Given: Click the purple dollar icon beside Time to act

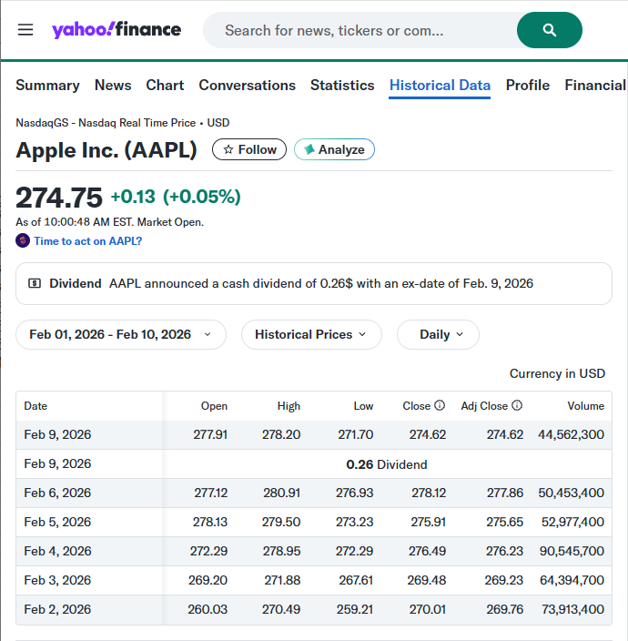Looking at the screenshot, I should coord(23,240).
